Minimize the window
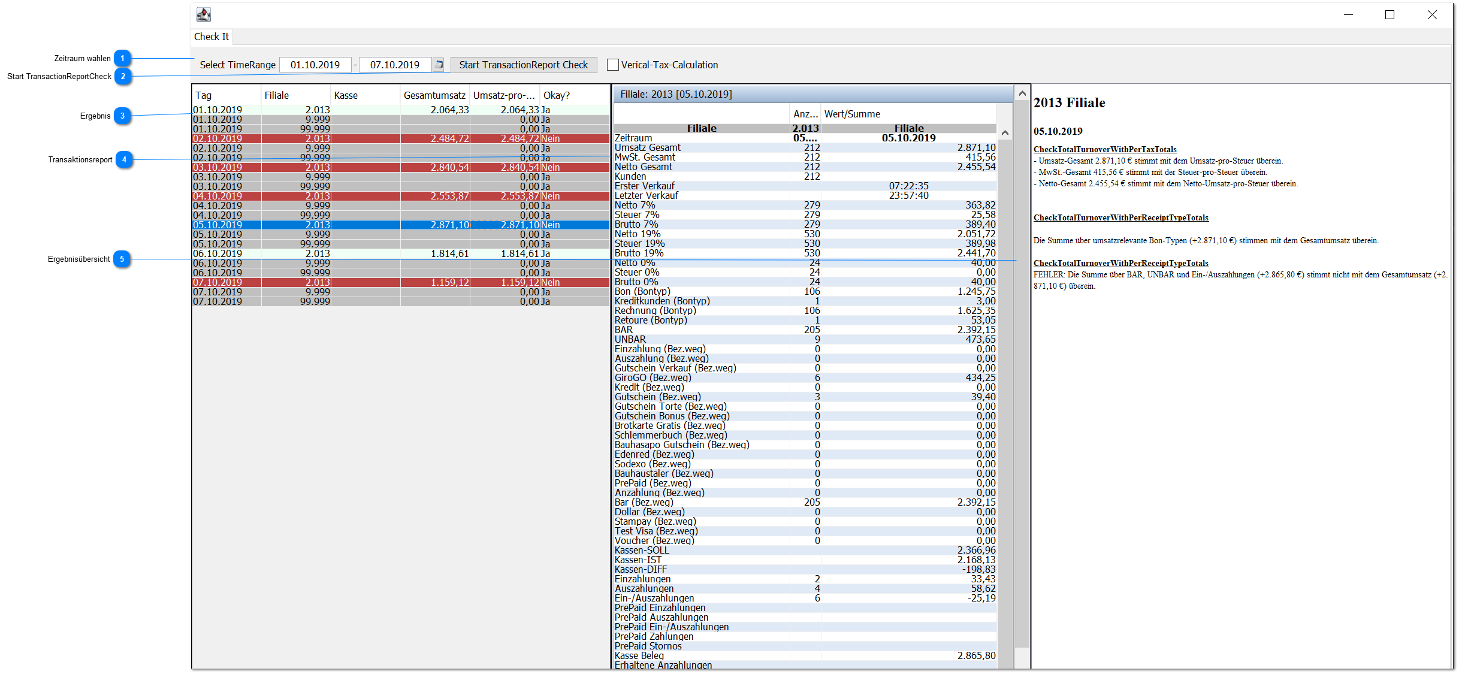 [x=1348, y=14]
